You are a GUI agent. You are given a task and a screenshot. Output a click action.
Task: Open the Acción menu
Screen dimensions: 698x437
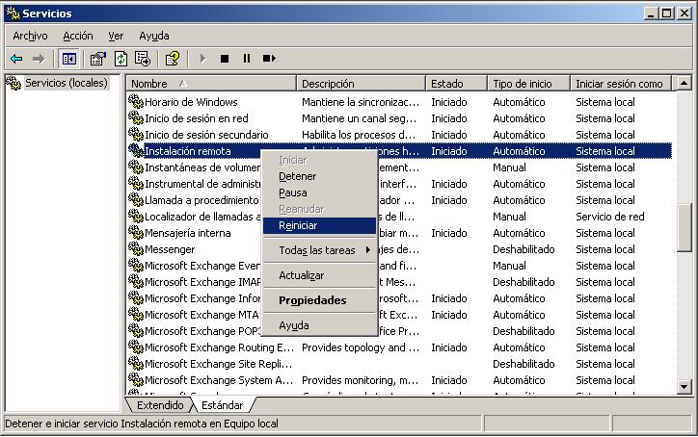coord(78,36)
